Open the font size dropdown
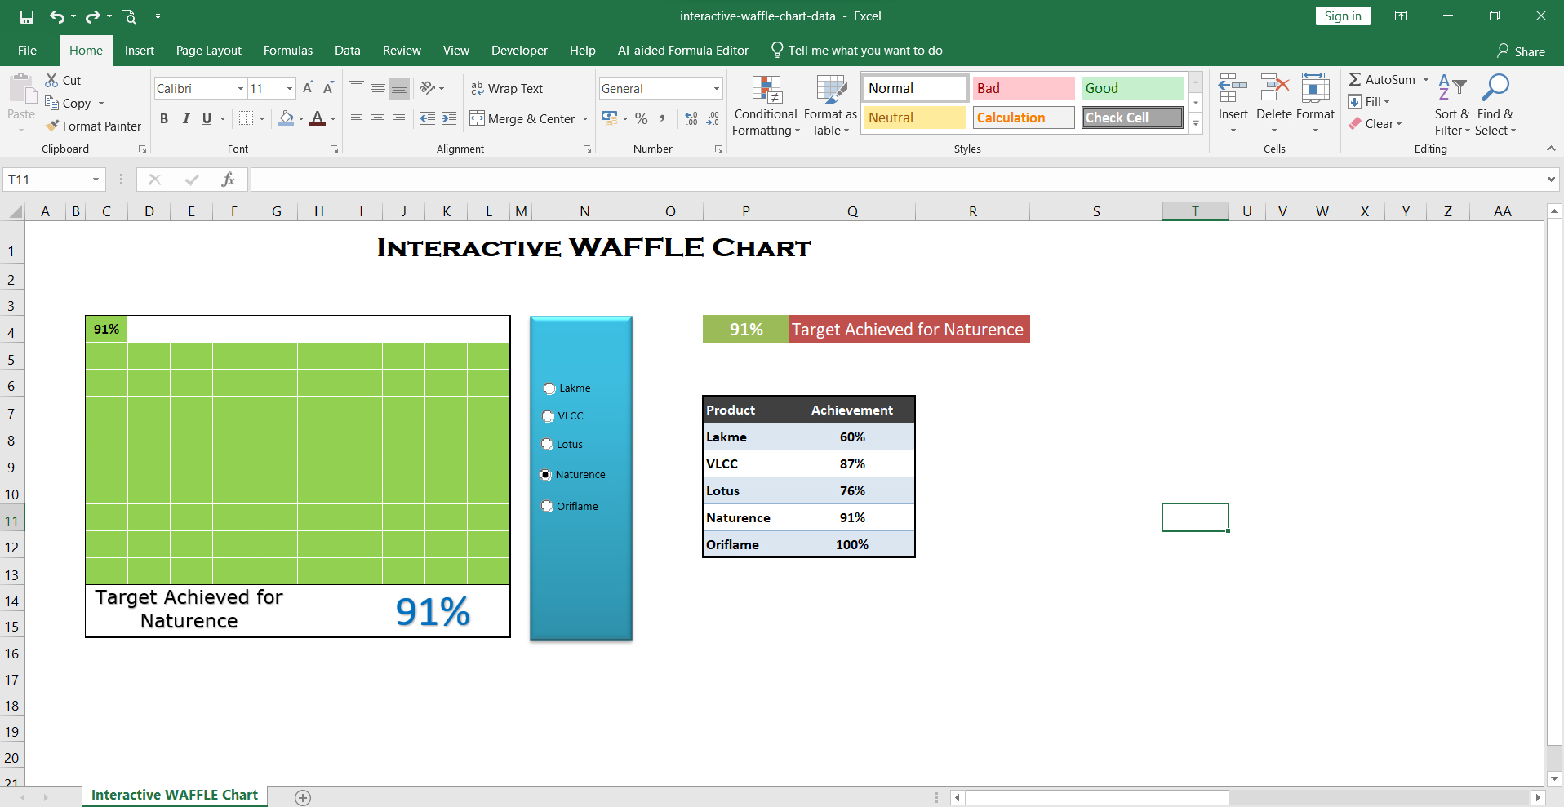 (x=290, y=88)
